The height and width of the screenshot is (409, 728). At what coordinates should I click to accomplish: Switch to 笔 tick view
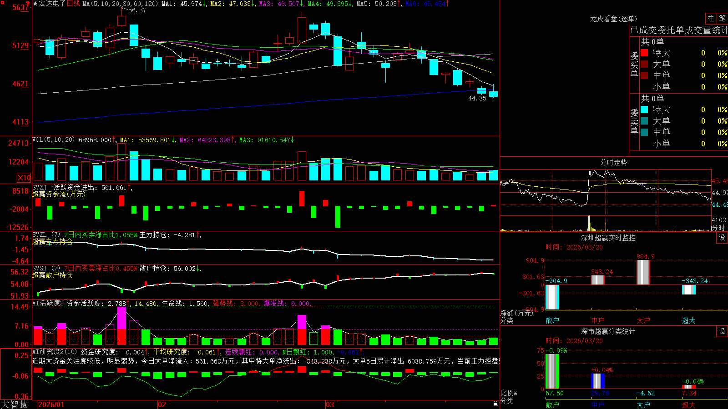tap(723, 18)
